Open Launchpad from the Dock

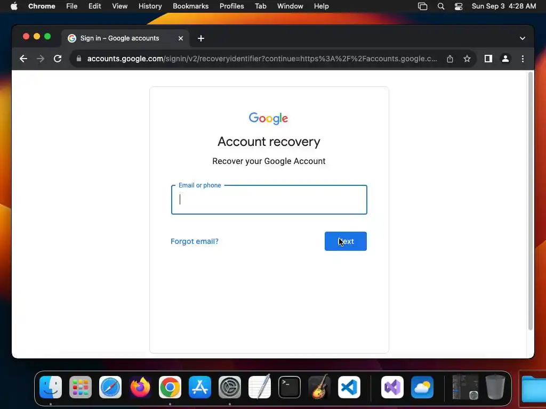click(81, 387)
